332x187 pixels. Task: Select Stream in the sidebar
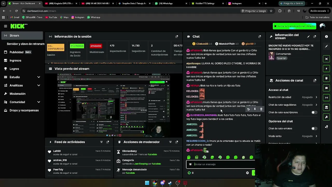coord(22,36)
